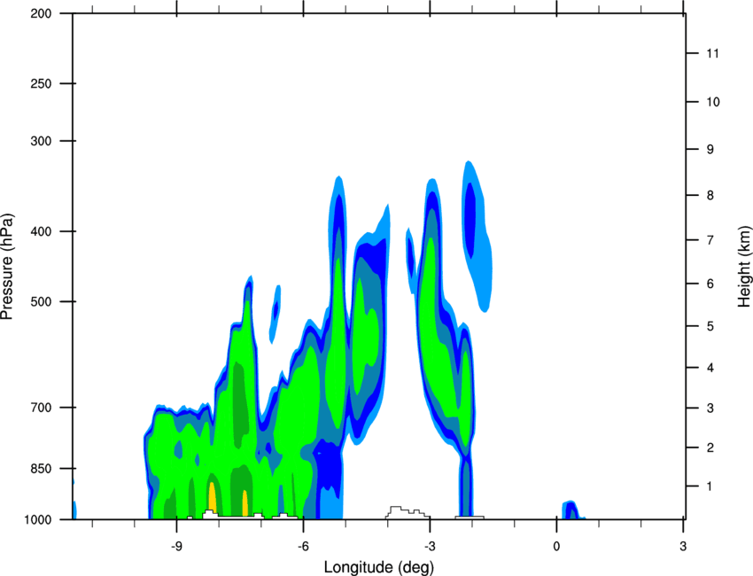Pick the 8 km height label
The image size is (753, 576).
pyautogui.click(x=710, y=195)
